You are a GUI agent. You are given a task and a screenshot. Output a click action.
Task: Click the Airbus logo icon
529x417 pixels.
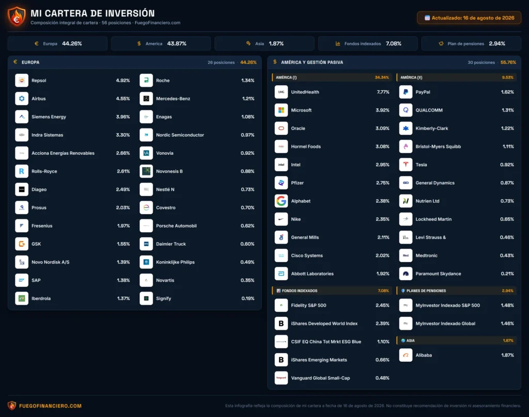22,99
